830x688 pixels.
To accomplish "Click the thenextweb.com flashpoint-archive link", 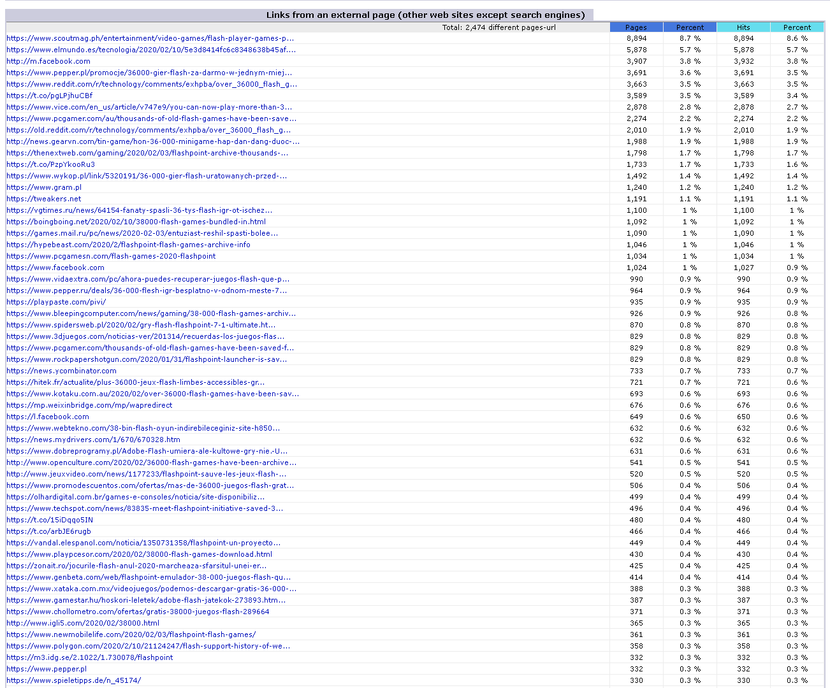I will point(147,153).
